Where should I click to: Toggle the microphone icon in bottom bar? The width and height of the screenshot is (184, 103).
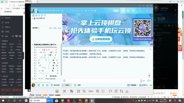pos(43,85)
